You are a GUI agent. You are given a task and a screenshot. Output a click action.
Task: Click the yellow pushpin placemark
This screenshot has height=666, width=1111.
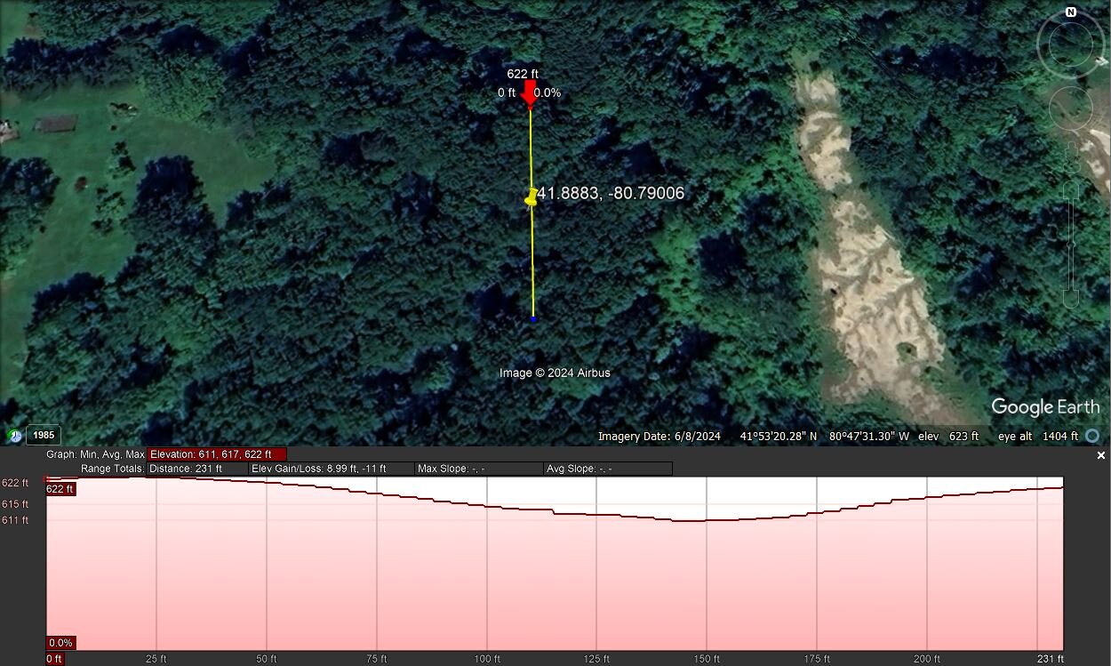[531, 198]
